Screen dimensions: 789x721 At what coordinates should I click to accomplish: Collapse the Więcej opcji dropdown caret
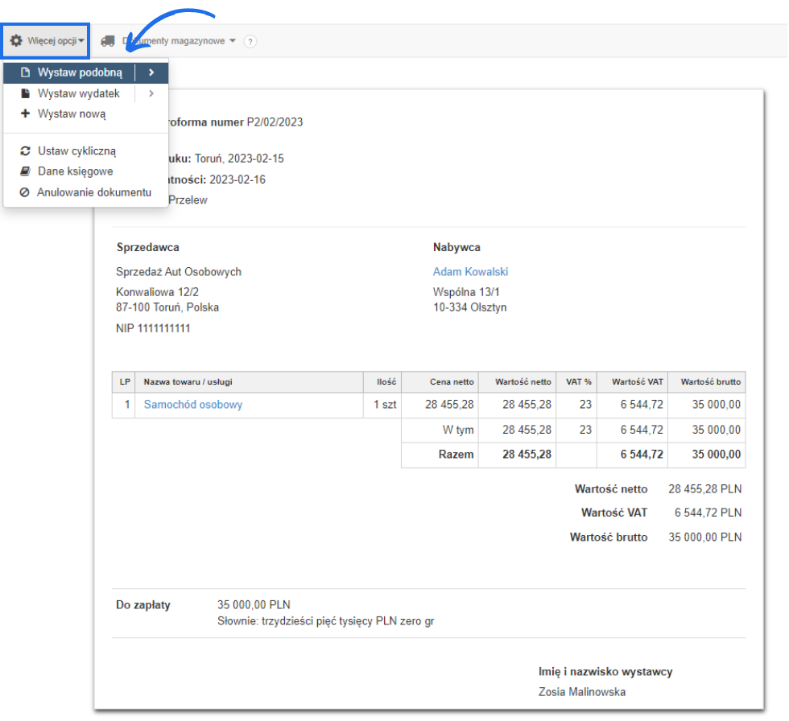(81, 41)
